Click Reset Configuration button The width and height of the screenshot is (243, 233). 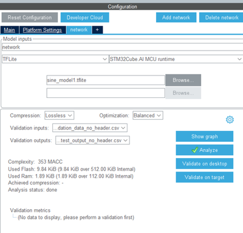point(30,18)
